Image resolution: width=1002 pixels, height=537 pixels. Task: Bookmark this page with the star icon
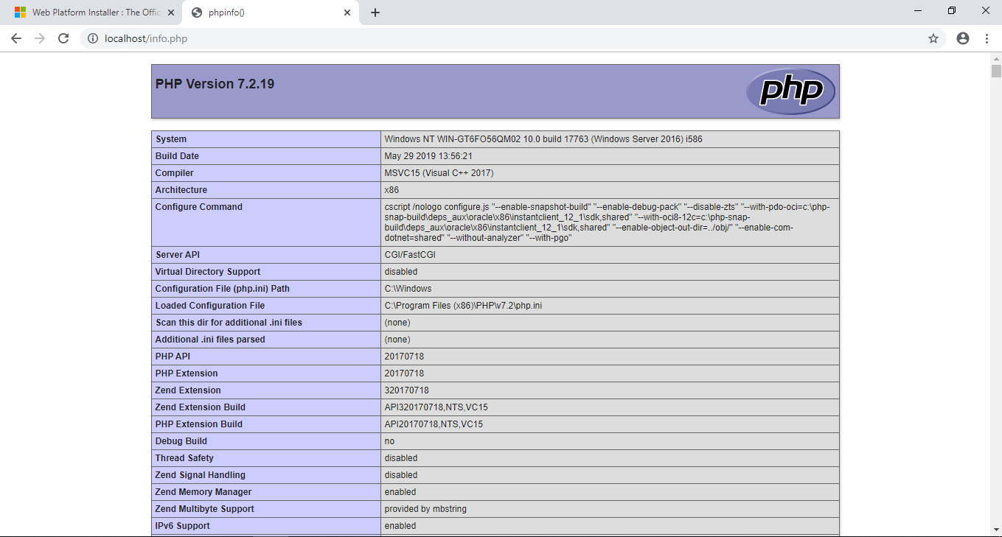point(933,38)
